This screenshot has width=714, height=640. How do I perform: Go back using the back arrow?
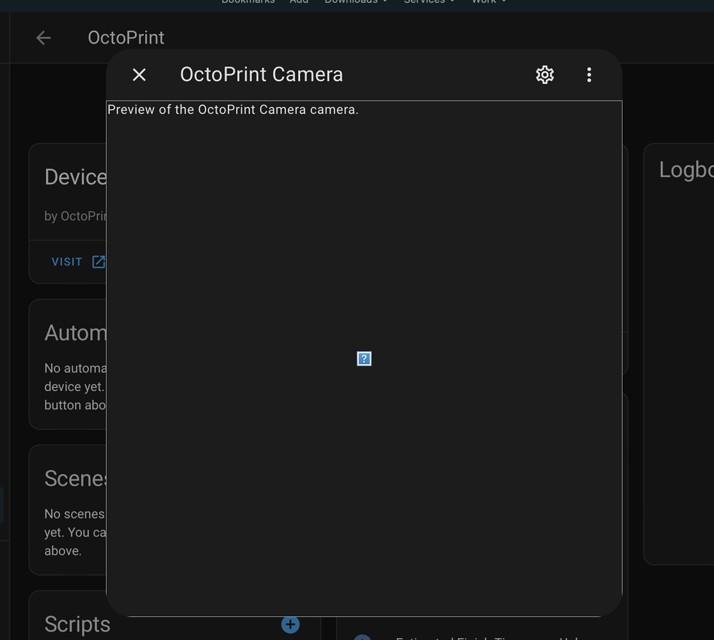(x=43, y=37)
